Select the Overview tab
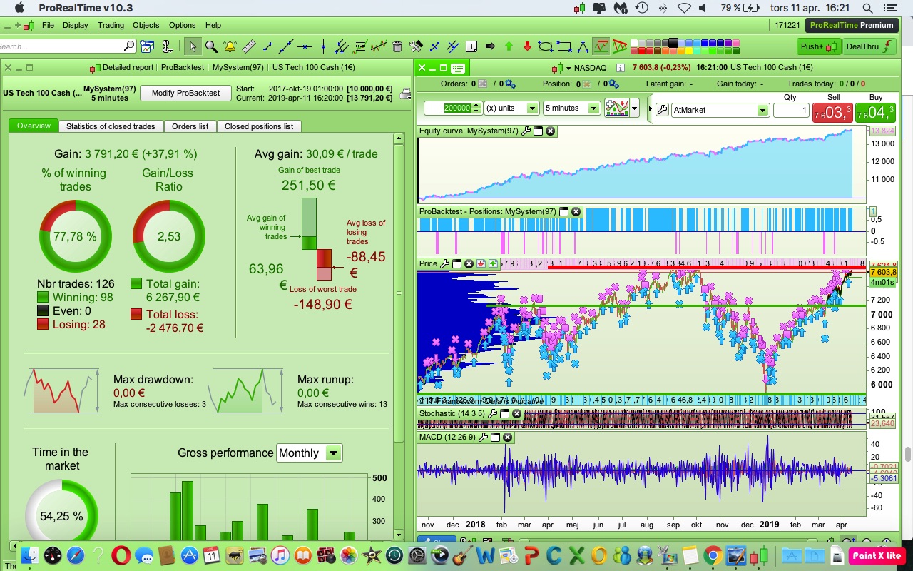913x571 pixels. click(x=34, y=126)
